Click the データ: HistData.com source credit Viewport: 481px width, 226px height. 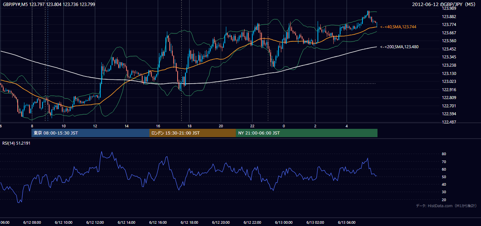(x=446, y=206)
